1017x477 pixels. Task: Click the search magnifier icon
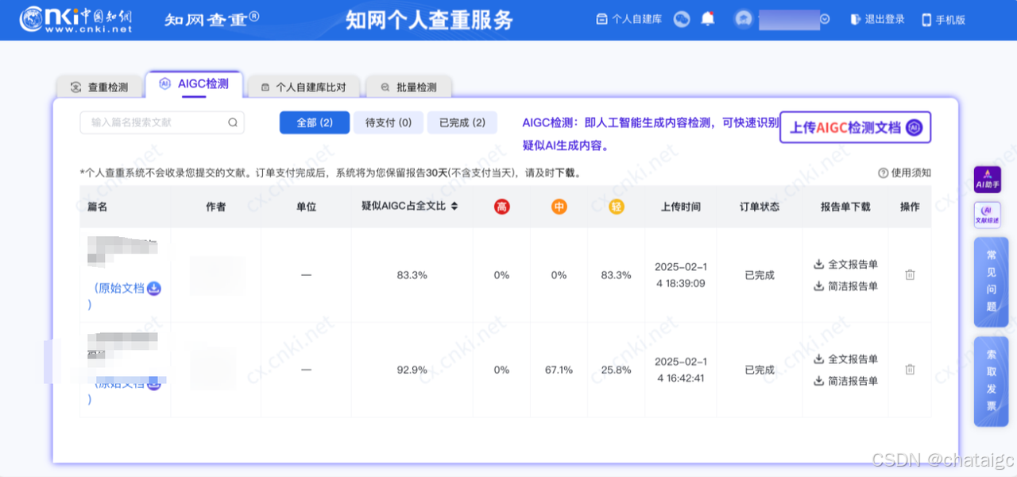pos(233,122)
